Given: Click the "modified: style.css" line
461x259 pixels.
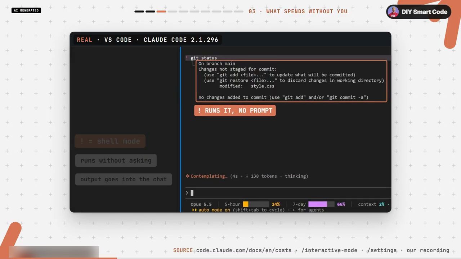Looking at the screenshot, I should click(247, 86).
